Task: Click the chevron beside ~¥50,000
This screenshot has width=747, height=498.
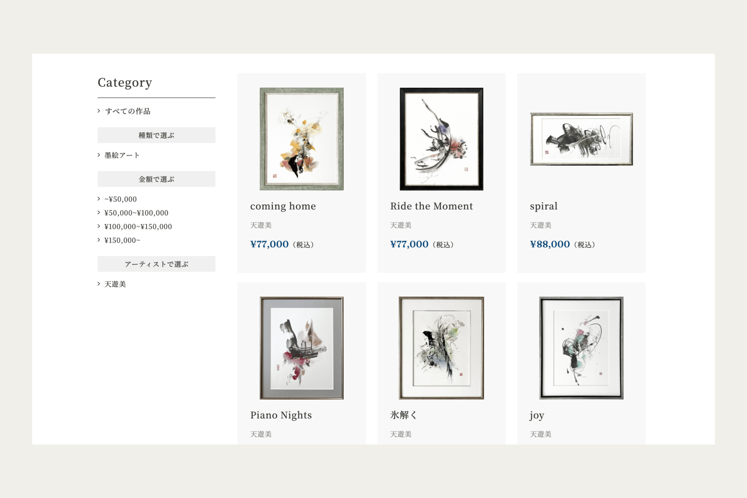Action: [99, 199]
